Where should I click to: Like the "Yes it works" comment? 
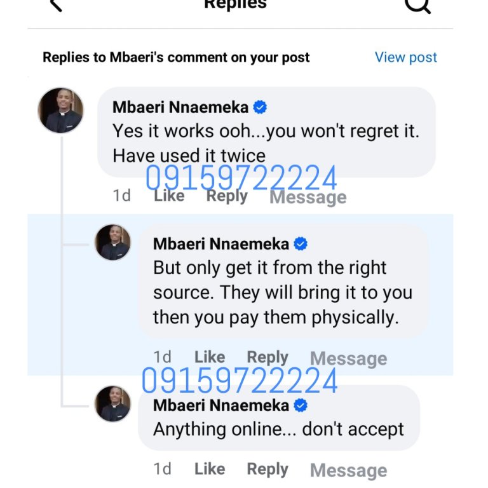tap(169, 196)
